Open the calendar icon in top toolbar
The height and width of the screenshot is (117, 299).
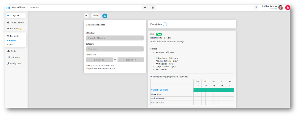(x=153, y=8)
